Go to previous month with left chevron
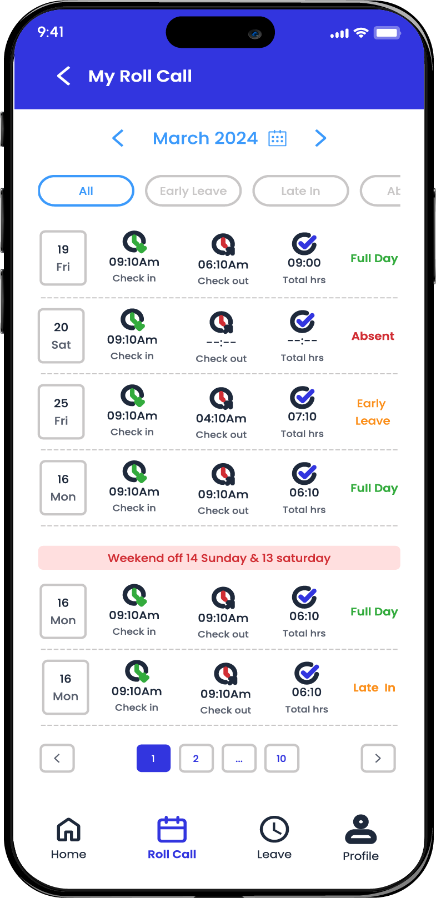The height and width of the screenshot is (898, 436). (118, 138)
